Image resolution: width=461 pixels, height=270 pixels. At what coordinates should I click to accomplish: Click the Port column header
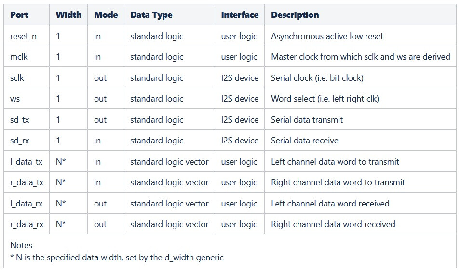click(19, 15)
